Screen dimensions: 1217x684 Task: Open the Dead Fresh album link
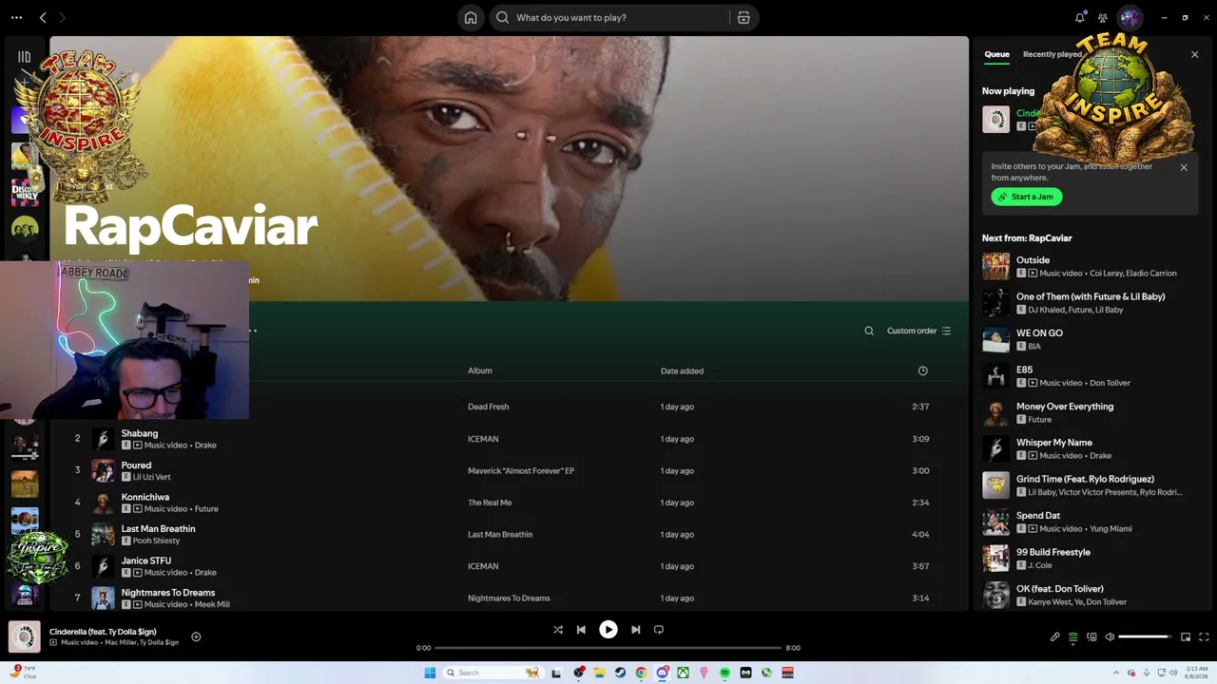click(x=489, y=407)
